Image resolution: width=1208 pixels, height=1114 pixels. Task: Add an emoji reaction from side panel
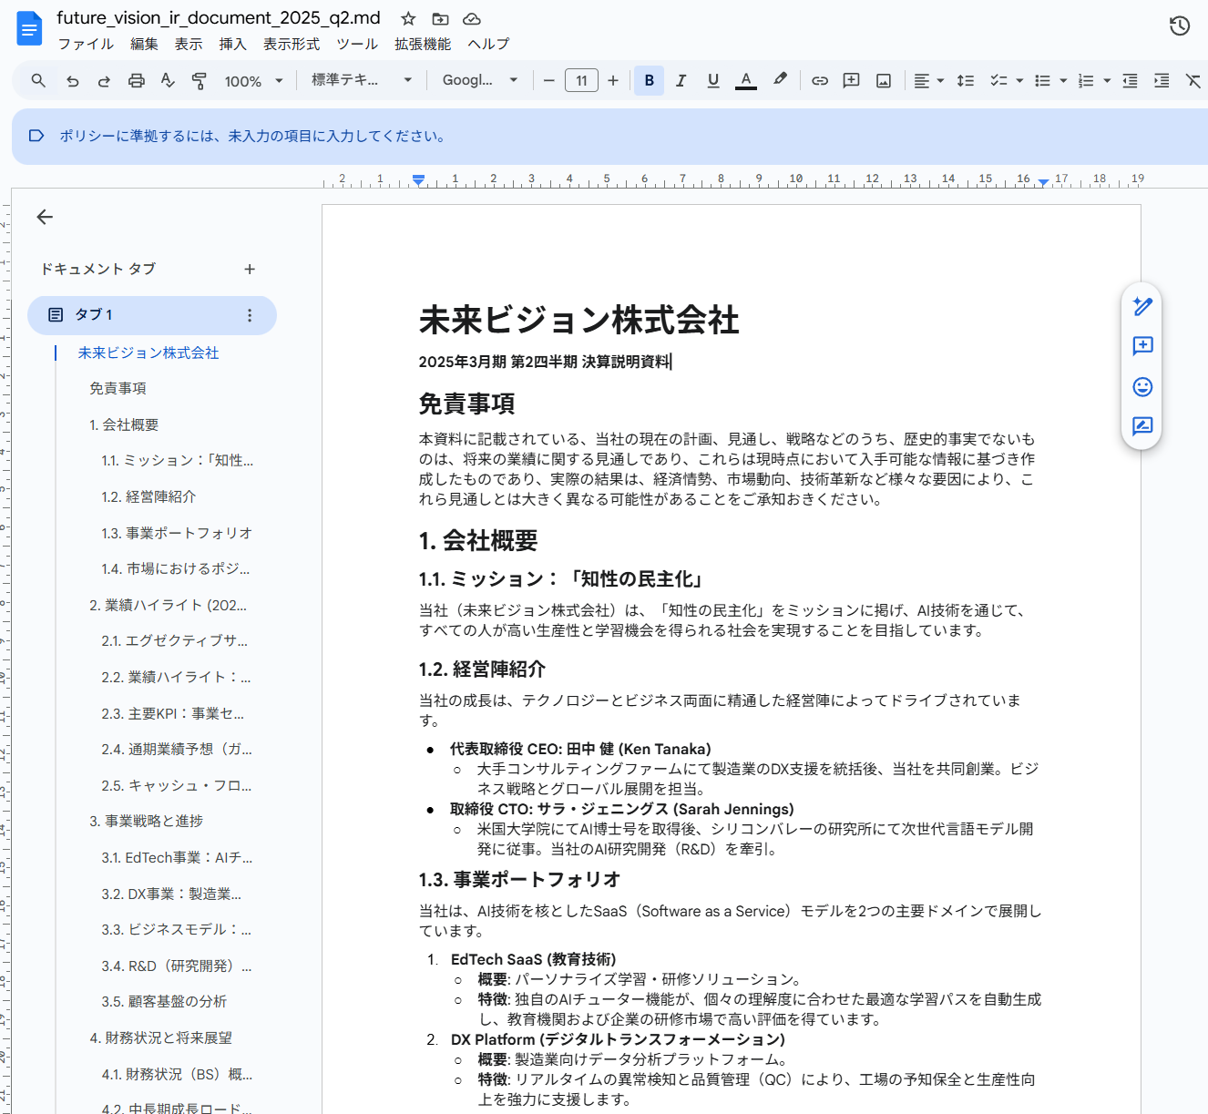click(1141, 387)
